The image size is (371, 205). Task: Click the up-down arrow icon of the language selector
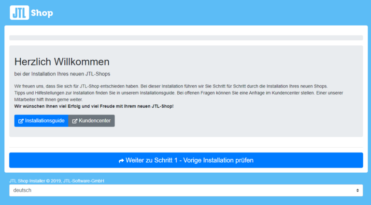357,191
